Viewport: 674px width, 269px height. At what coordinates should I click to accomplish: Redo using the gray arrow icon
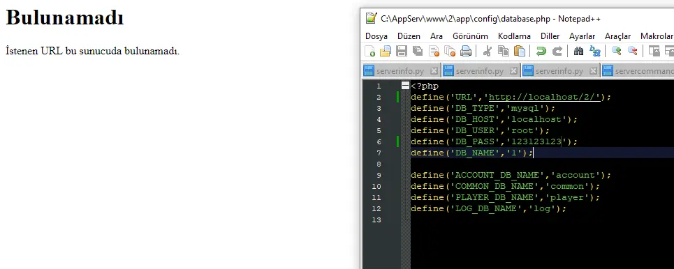557,51
